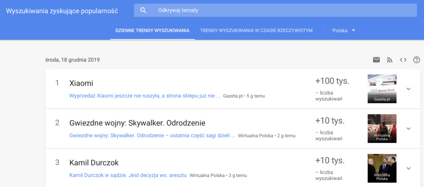Open email subscription envelope icon
The width and height of the screenshot is (424, 187).
pos(377,60)
